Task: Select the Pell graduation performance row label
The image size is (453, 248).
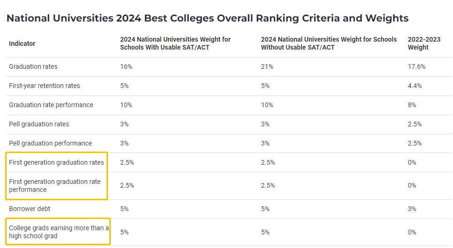Action: coord(50,143)
